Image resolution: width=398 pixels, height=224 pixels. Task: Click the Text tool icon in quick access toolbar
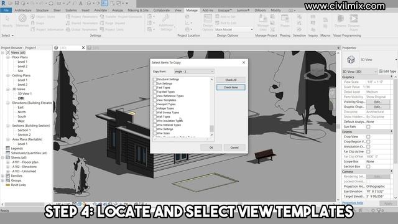[x=81, y=3]
